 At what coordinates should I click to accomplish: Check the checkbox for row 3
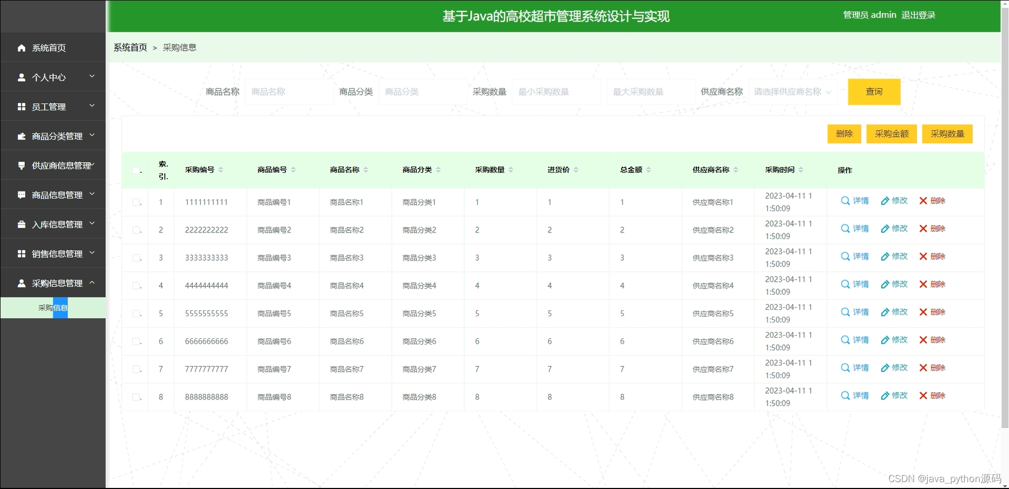coord(136,258)
